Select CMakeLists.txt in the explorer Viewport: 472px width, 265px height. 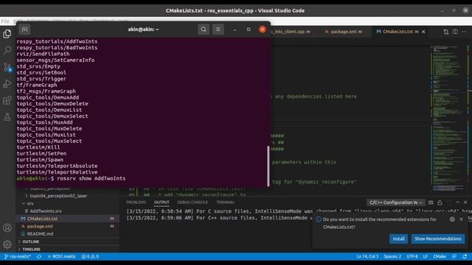(x=42, y=219)
